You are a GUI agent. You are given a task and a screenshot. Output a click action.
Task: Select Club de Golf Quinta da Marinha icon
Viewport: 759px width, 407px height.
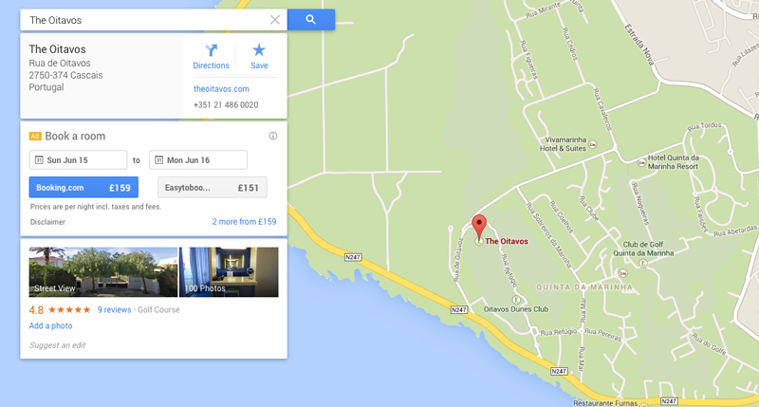(643, 263)
